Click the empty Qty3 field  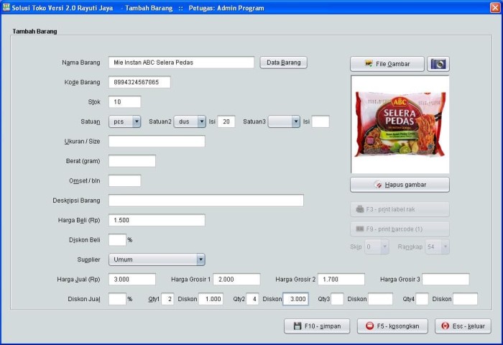click(x=337, y=299)
